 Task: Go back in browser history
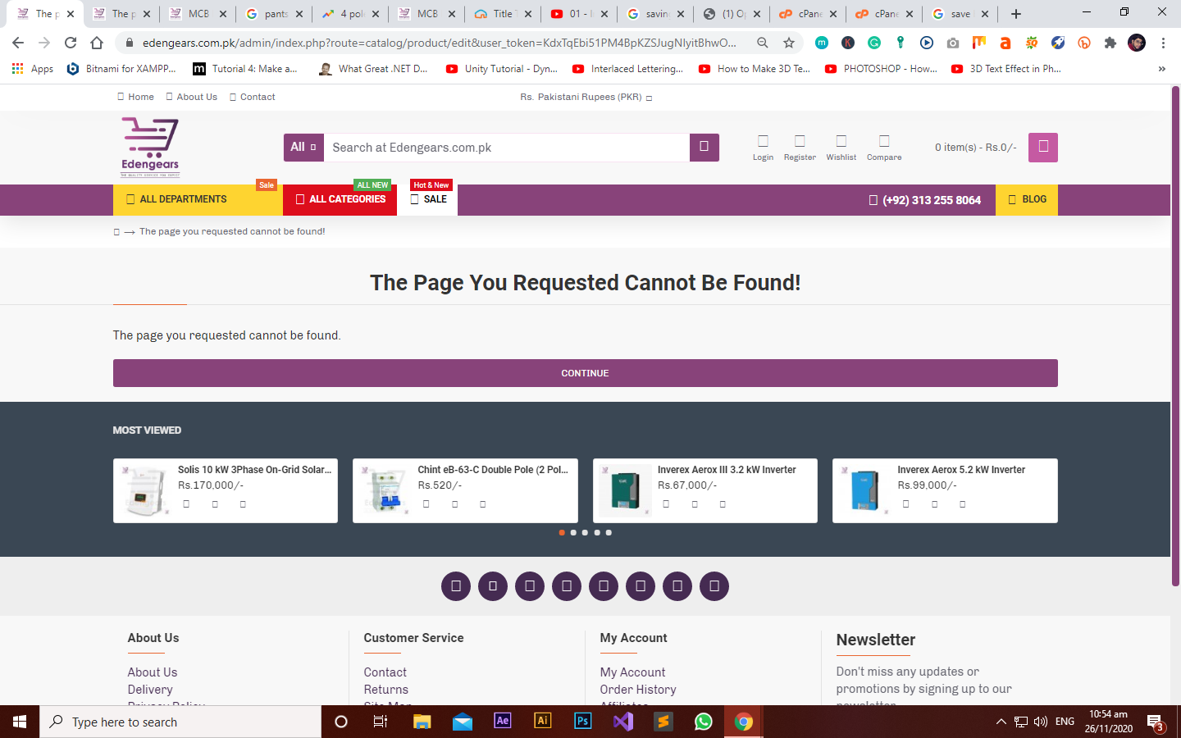[18, 43]
